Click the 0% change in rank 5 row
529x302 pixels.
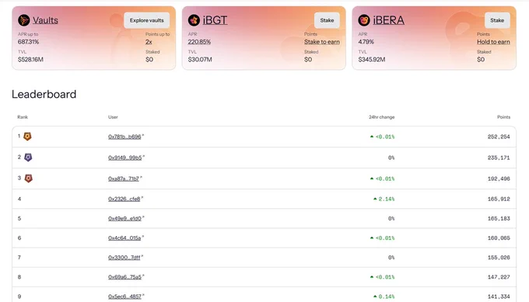click(391, 218)
